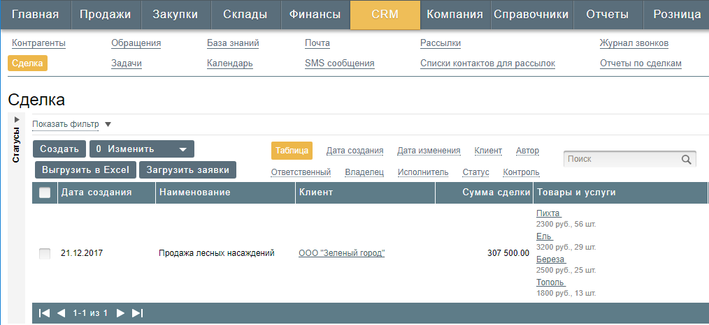Click the search magnifier icon
709x325 pixels.
pos(686,160)
